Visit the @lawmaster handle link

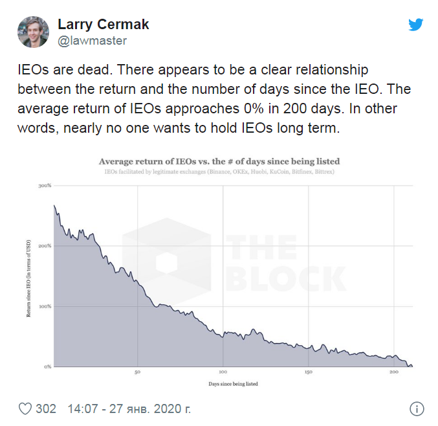(x=92, y=41)
